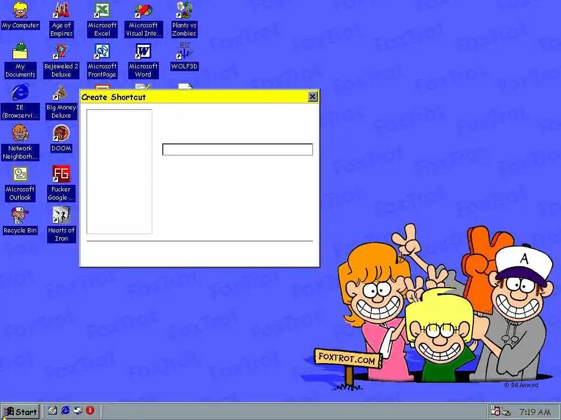
Task: Click the red scheduler icon in system tray
Action: [495, 411]
